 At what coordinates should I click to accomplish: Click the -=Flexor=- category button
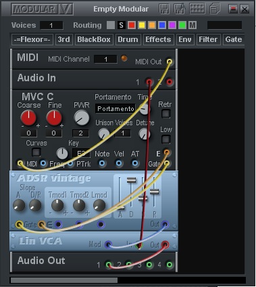coord(32,39)
